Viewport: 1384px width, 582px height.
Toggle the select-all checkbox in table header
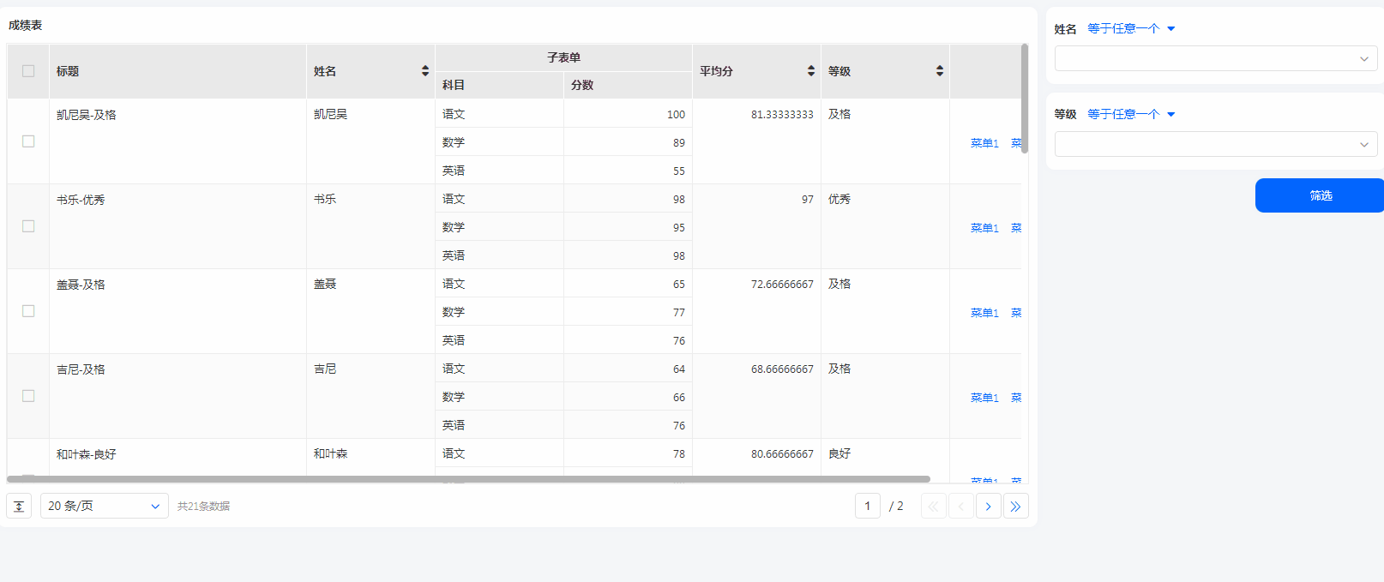pos(28,71)
